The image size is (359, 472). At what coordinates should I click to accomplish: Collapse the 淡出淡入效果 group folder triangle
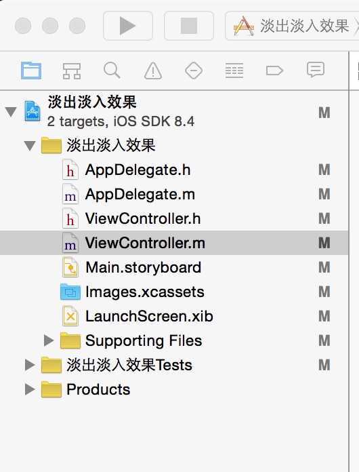coord(30,146)
